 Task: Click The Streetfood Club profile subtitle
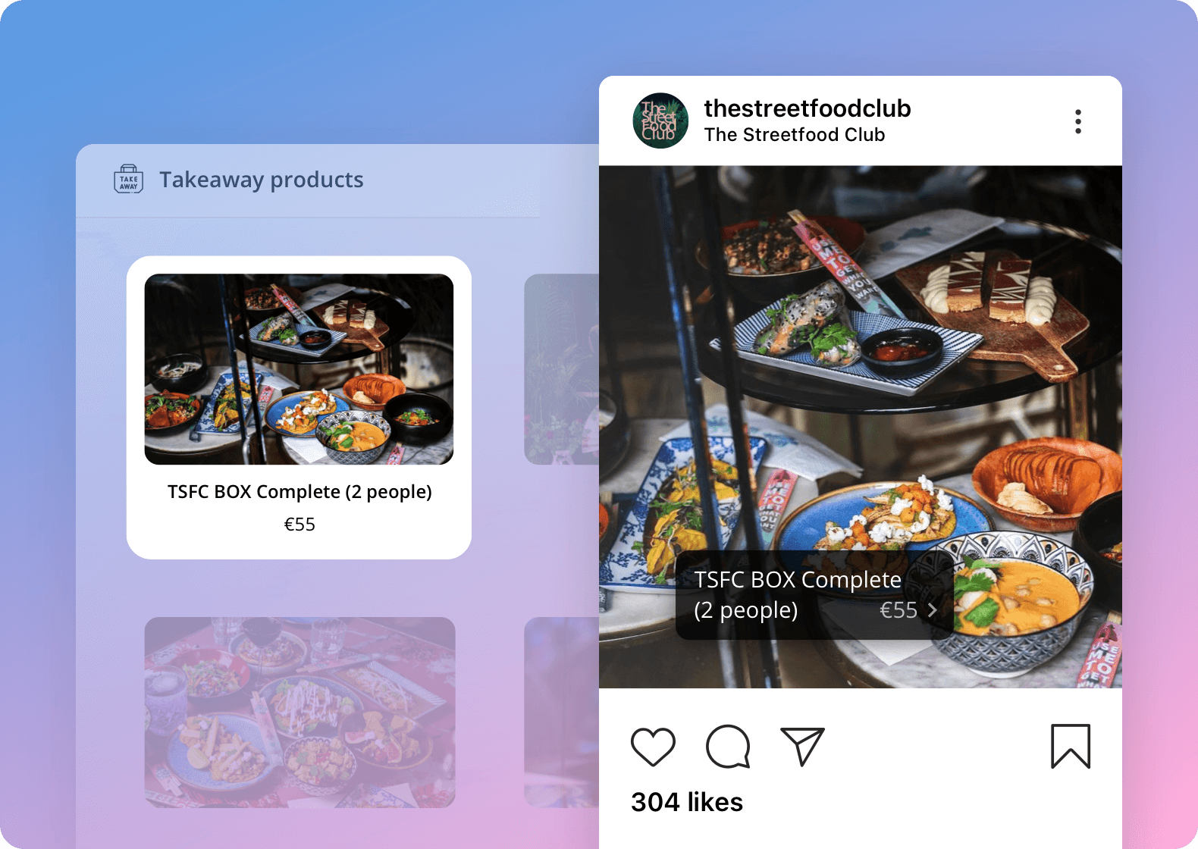[x=795, y=135]
